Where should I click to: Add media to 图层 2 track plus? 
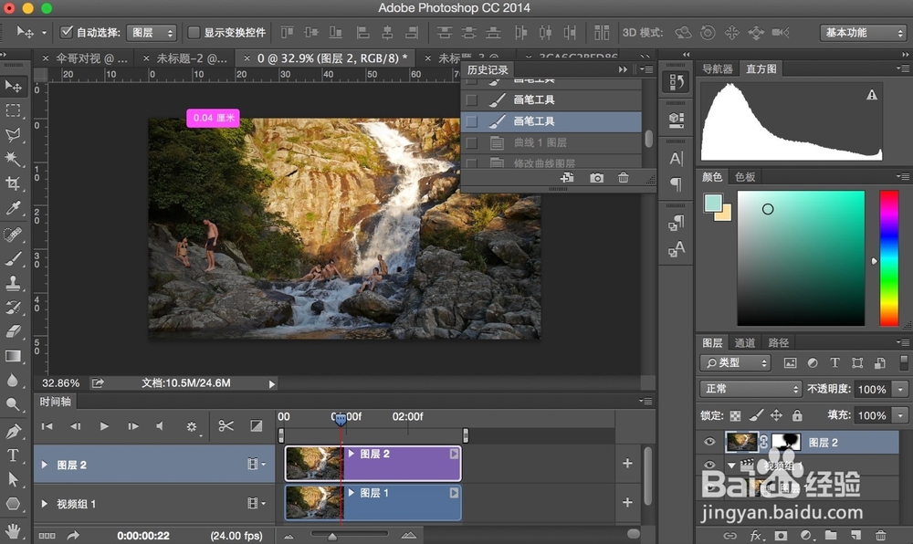pos(627,463)
